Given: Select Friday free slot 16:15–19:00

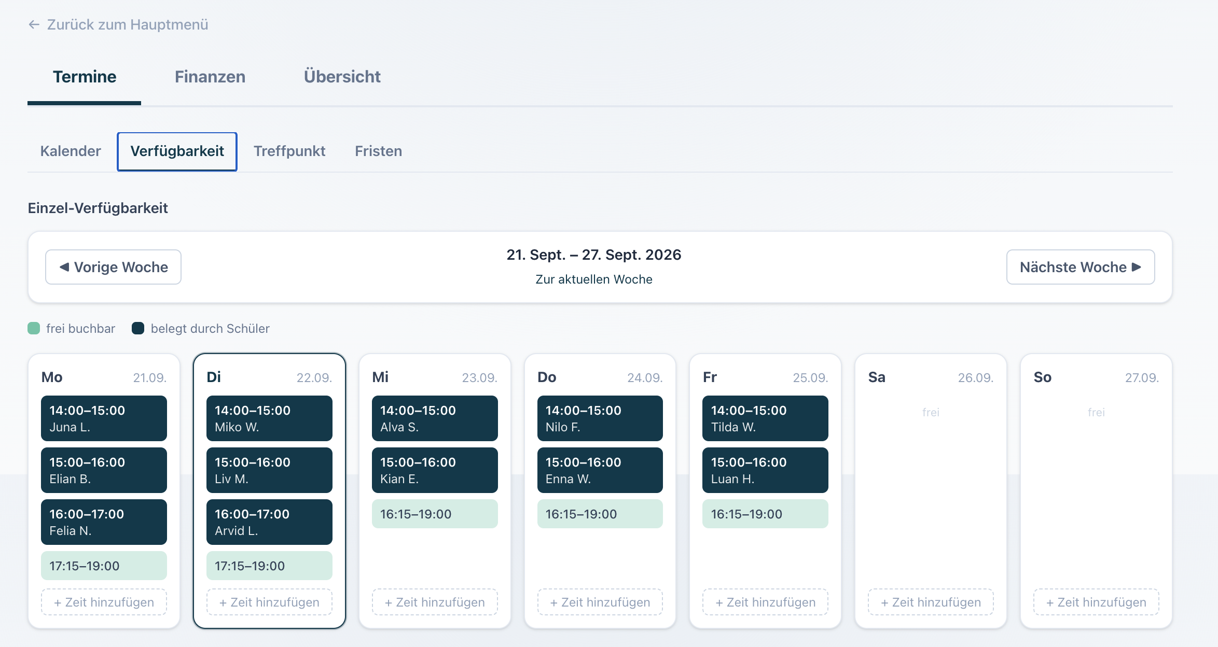Looking at the screenshot, I should tap(765, 514).
